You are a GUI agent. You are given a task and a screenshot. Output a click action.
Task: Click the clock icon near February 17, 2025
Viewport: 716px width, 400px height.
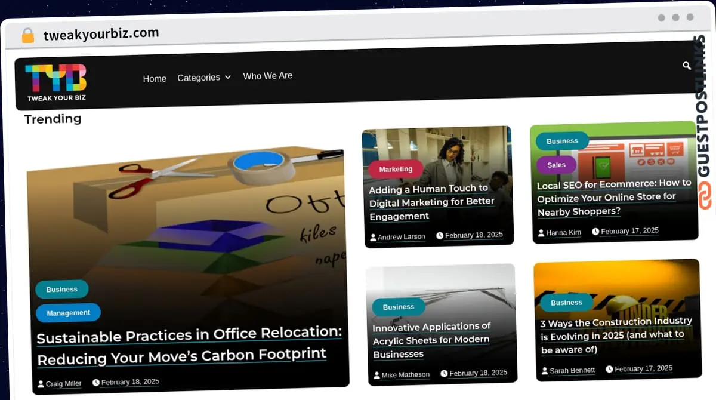596,231
